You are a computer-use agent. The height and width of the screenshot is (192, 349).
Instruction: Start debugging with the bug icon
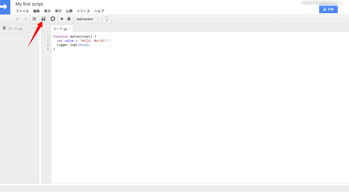point(69,19)
